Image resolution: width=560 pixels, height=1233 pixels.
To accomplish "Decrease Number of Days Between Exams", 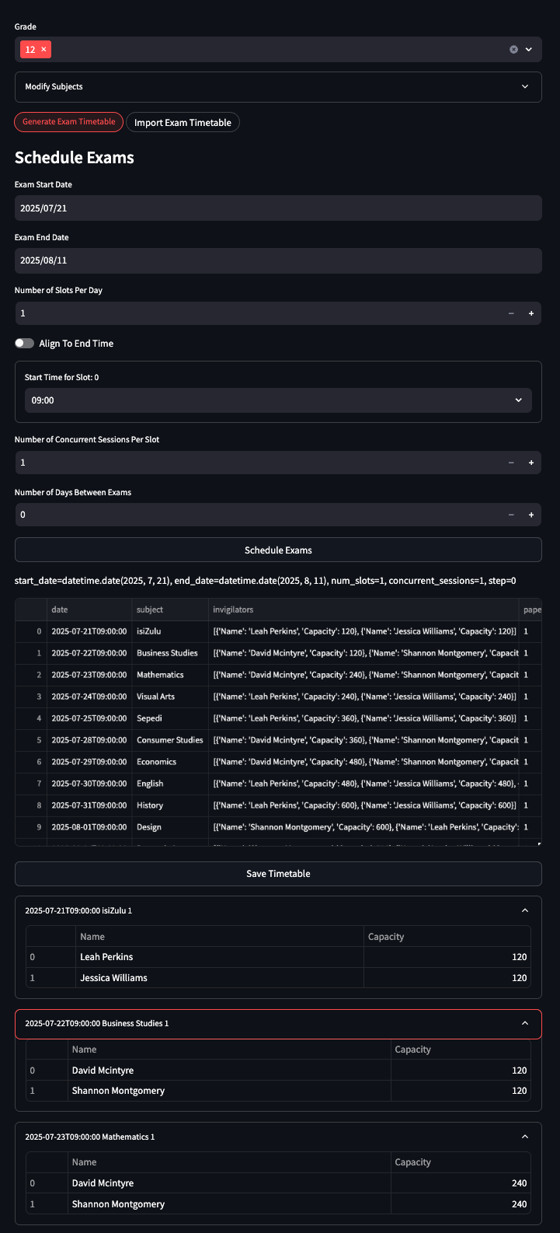I will pyautogui.click(x=511, y=515).
